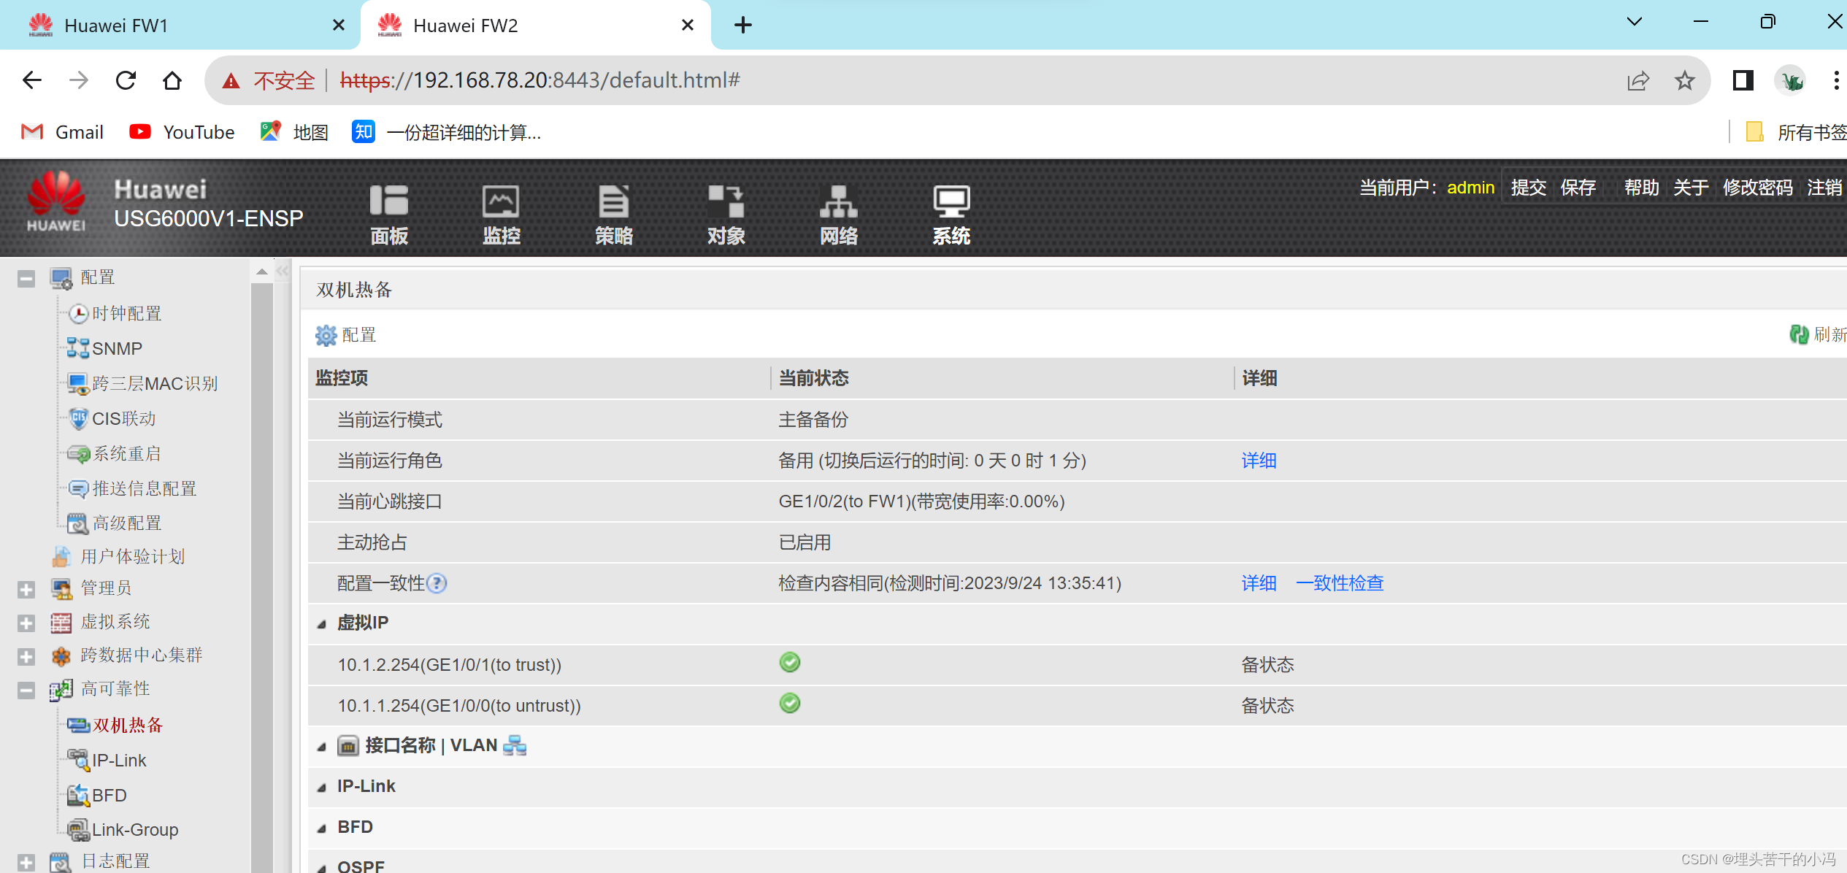Click the 一致性检查 link

[x=1339, y=583]
